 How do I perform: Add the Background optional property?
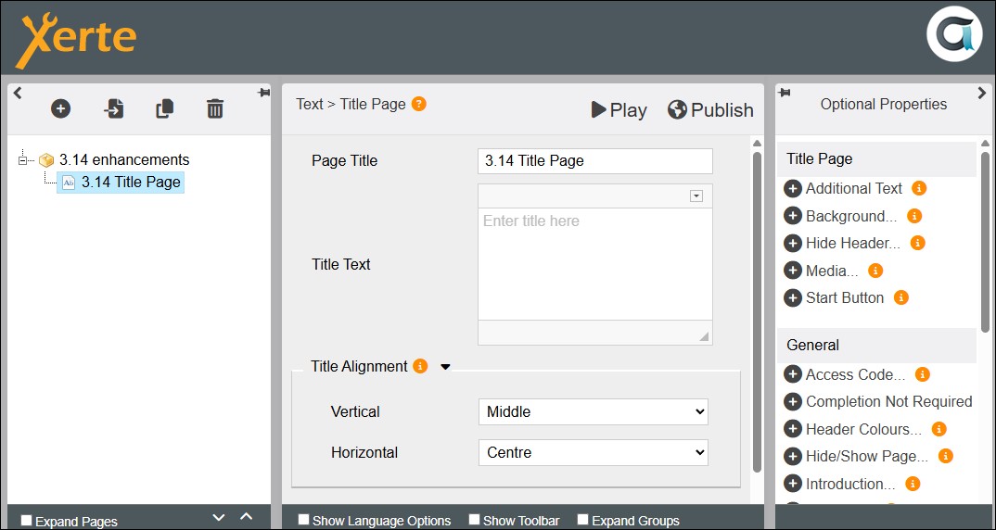point(793,216)
